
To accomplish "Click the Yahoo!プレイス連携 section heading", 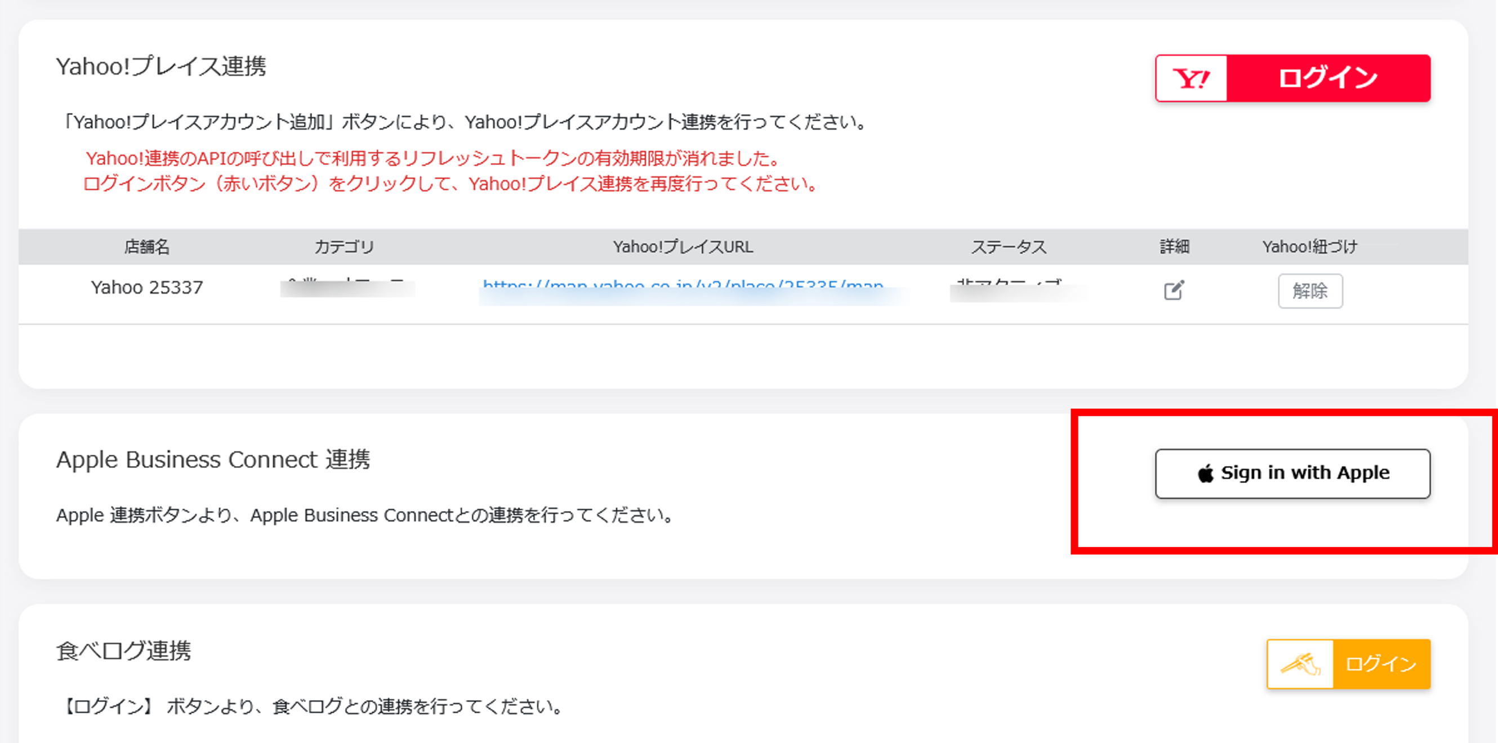I will [x=161, y=67].
